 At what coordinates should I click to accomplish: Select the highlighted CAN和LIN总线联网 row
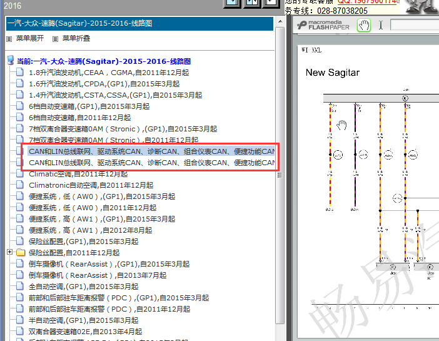pos(151,151)
